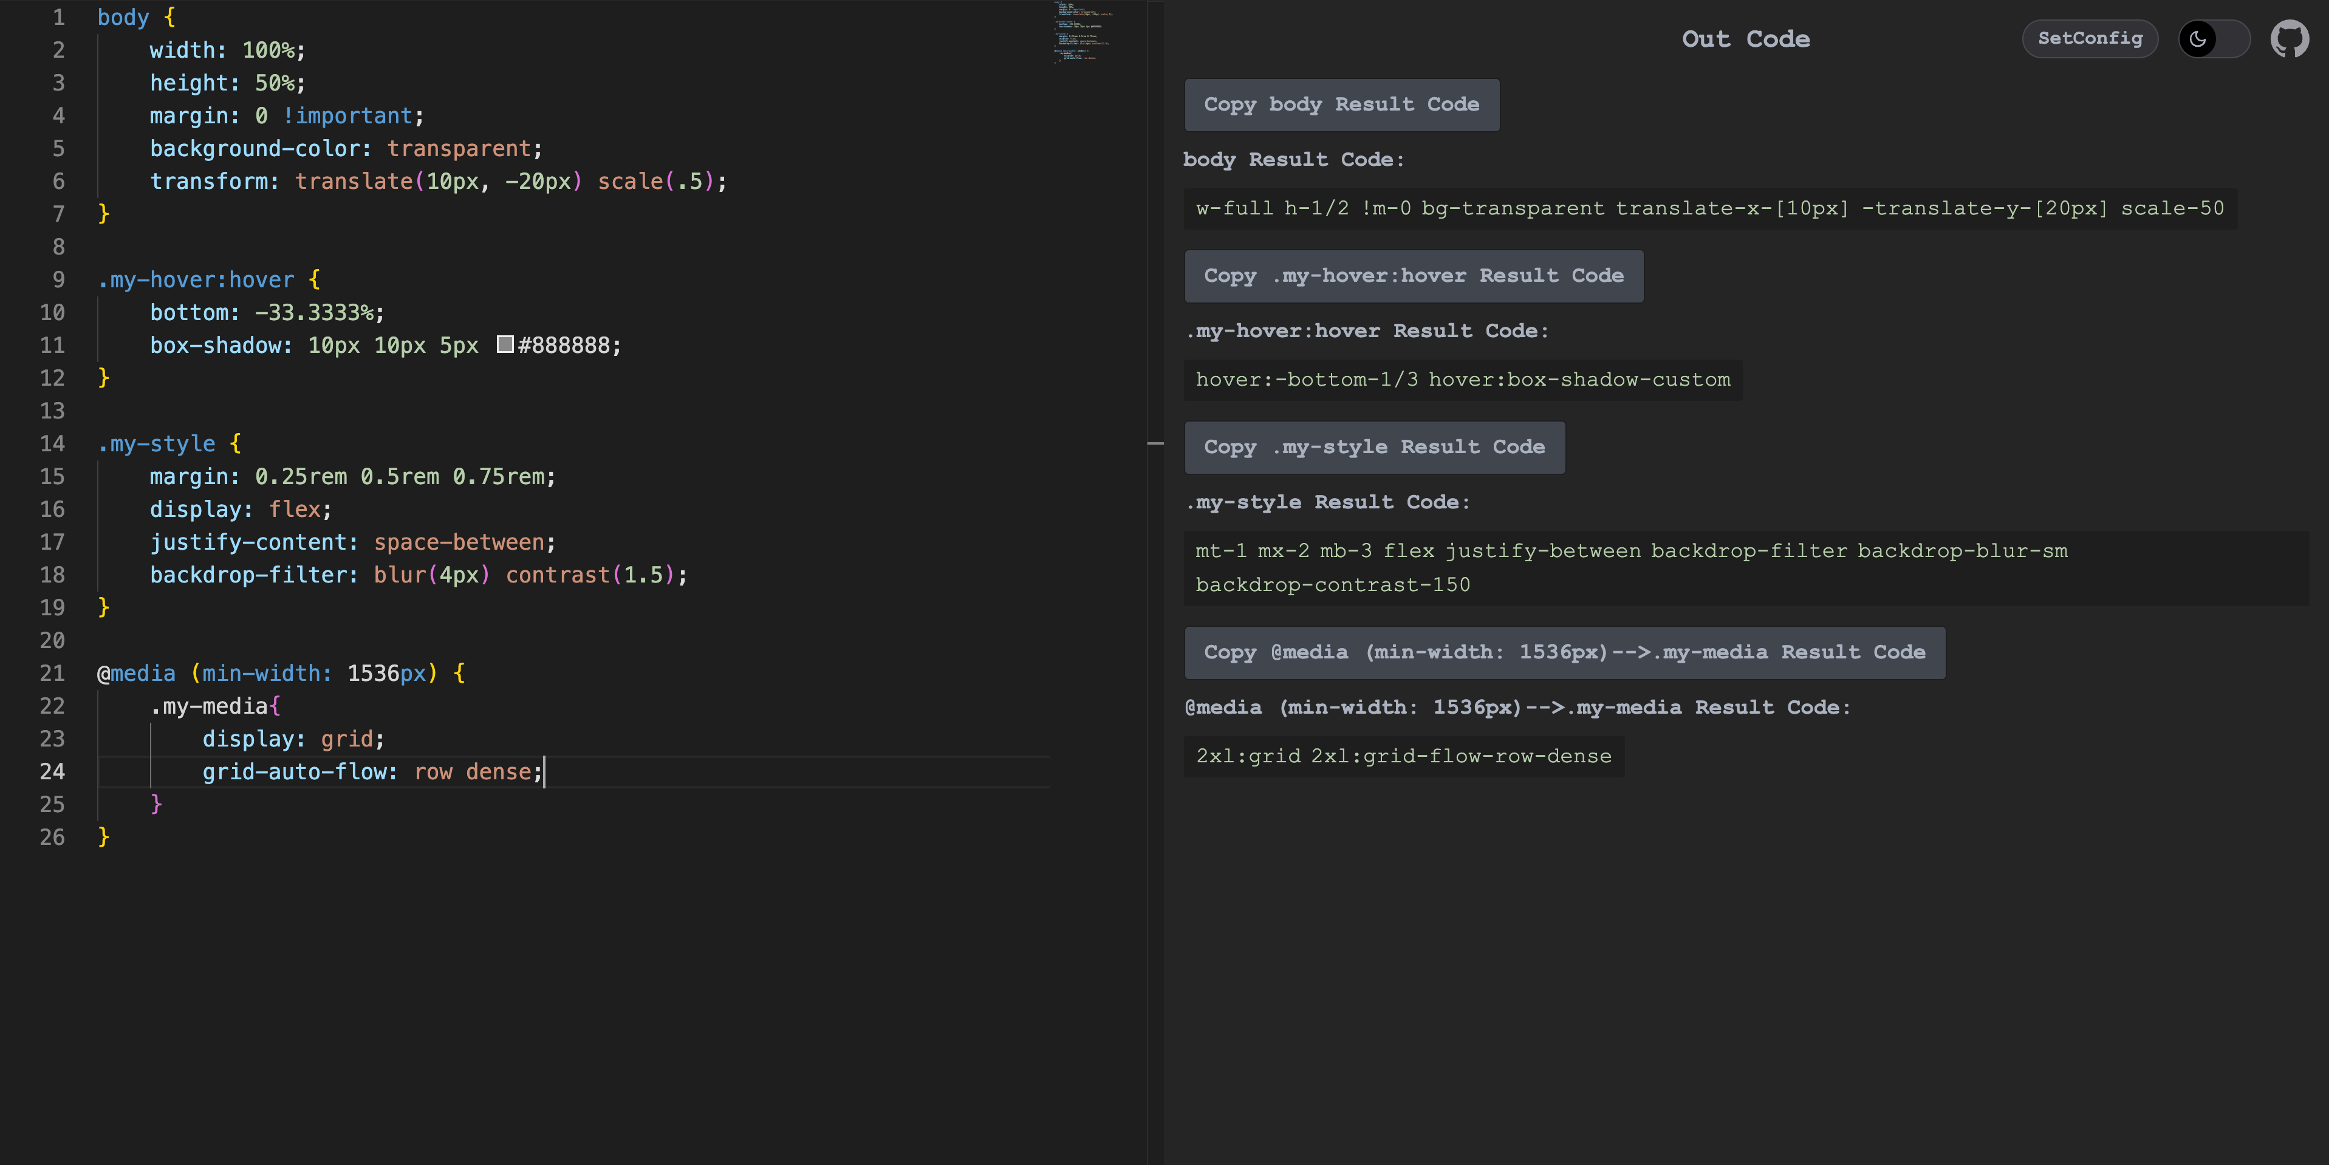Click the 'background-color: transparent;' line
2329x1165 pixels.
tap(346, 148)
